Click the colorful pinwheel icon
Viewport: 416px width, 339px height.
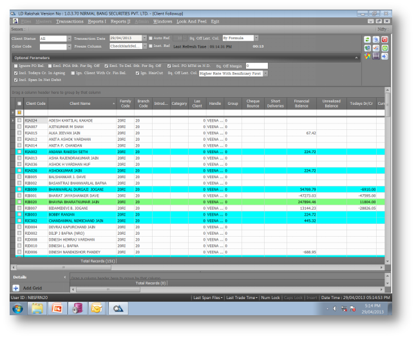point(367,56)
